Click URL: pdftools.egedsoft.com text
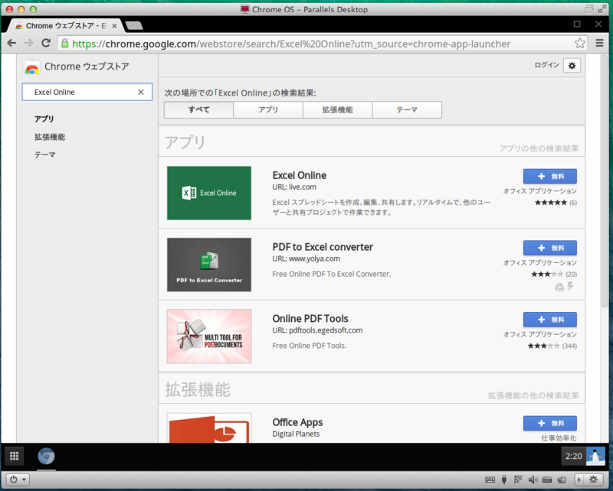Image resolution: width=613 pixels, height=491 pixels. point(317,330)
